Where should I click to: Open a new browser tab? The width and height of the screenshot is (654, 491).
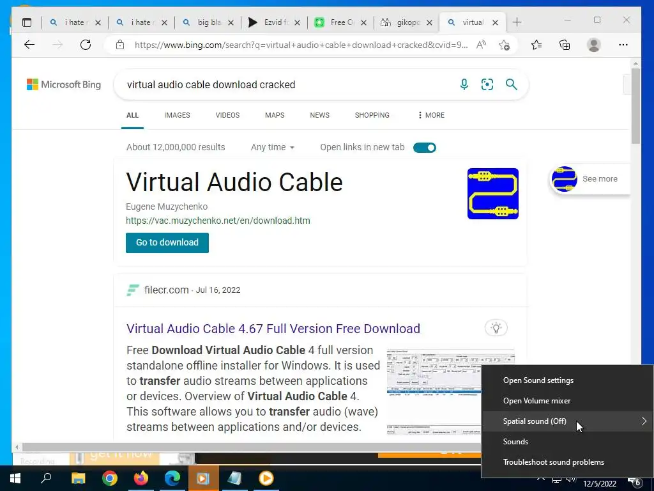click(x=517, y=22)
